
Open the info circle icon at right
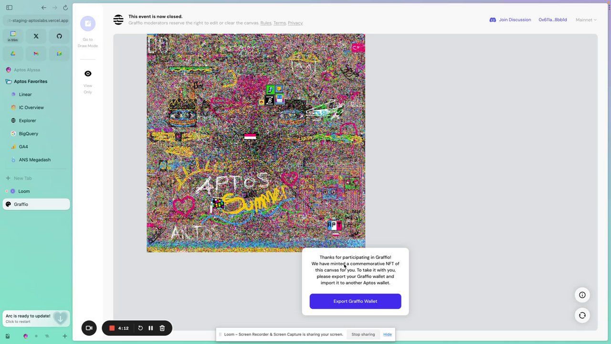(x=582, y=295)
